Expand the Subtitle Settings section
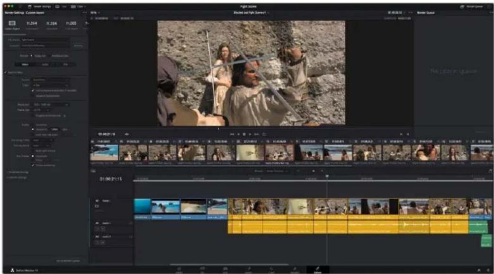 pyautogui.click(x=17, y=177)
